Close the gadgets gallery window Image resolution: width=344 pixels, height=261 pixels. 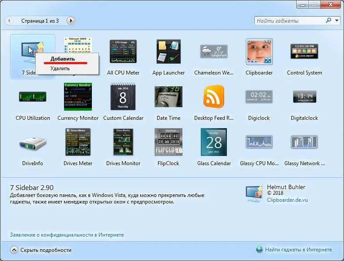pyautogui.click(x=331, y=4)
